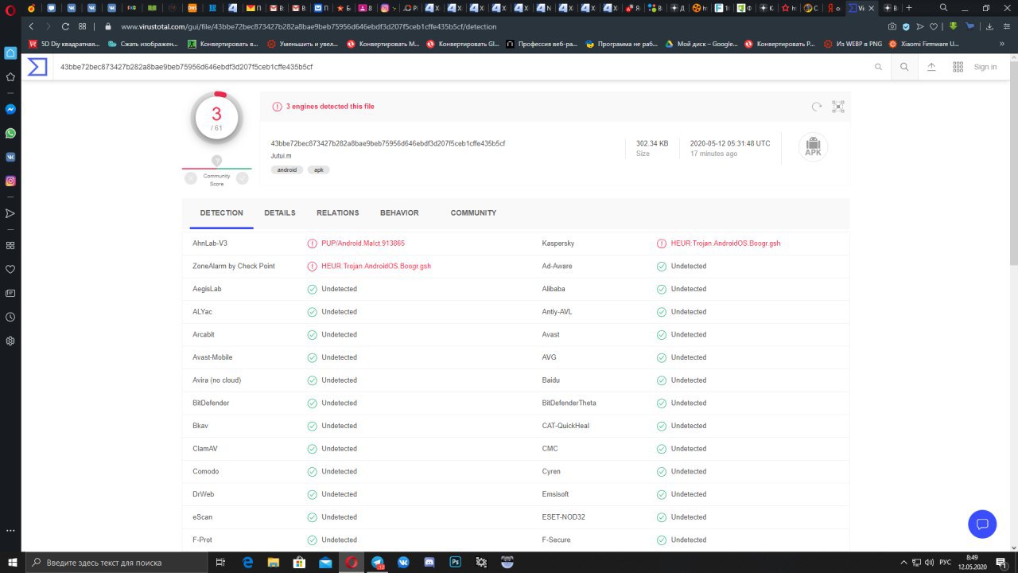Open VK in the Opera sidebar
The width and height of the screenshot is (1018, 573).
click(10, 157)
